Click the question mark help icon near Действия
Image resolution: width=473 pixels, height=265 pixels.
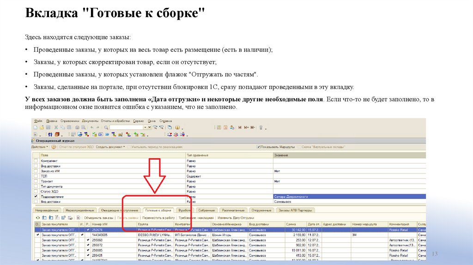[x=54, y=147]
